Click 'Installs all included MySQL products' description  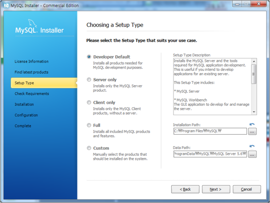point(121,134)
